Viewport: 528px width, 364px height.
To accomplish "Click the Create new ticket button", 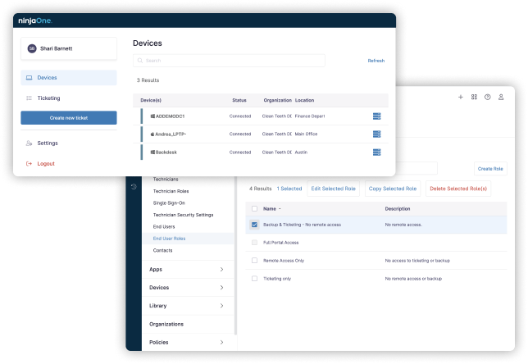I will pyautogui.click(x=69, y=118).
